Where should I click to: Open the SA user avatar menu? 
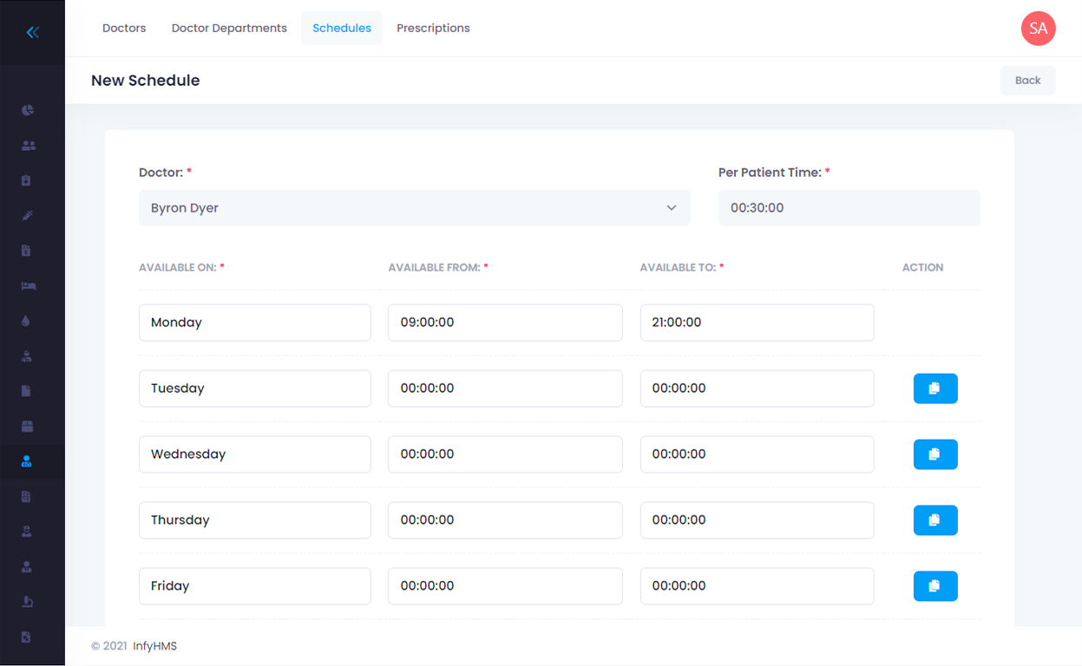1038,29
